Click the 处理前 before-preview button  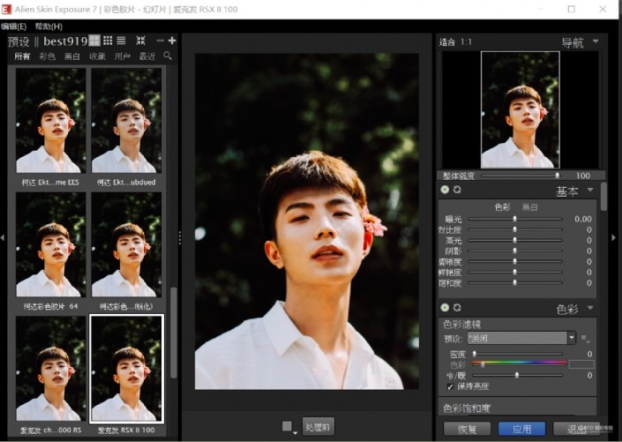point(318,427)
